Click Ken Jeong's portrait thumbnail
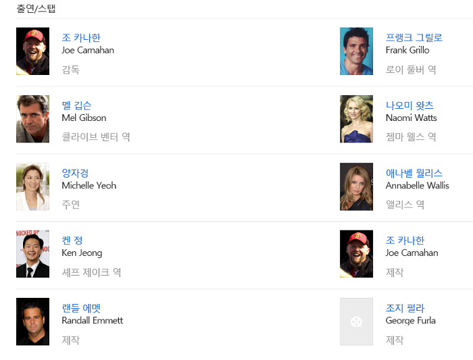 pos(32,254)
